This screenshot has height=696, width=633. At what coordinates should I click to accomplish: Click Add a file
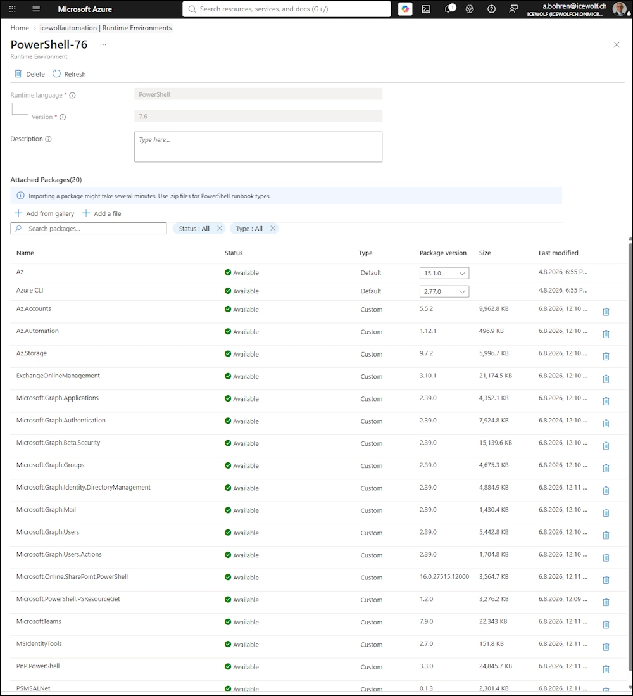pyautogui.click(x=101, y=213)
